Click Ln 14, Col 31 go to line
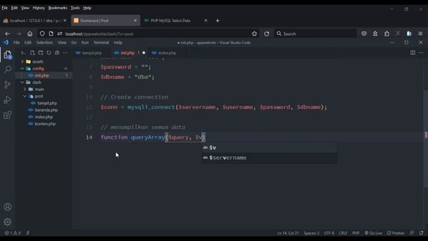428x241 pixels. tap(288, 233)
